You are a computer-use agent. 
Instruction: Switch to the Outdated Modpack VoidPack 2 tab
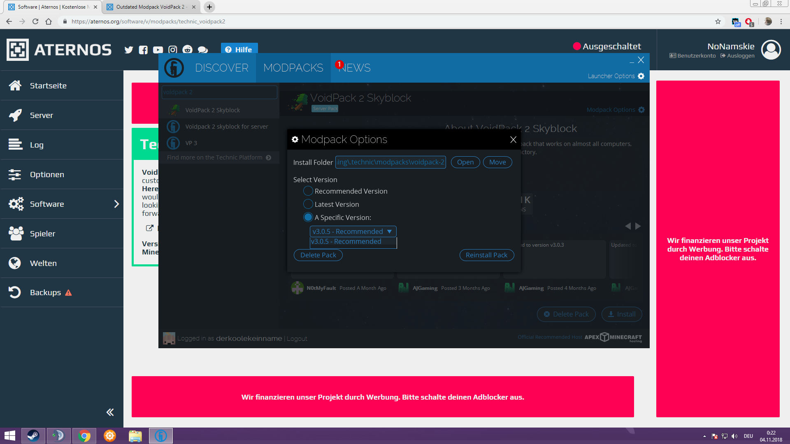tap(151, 7)
